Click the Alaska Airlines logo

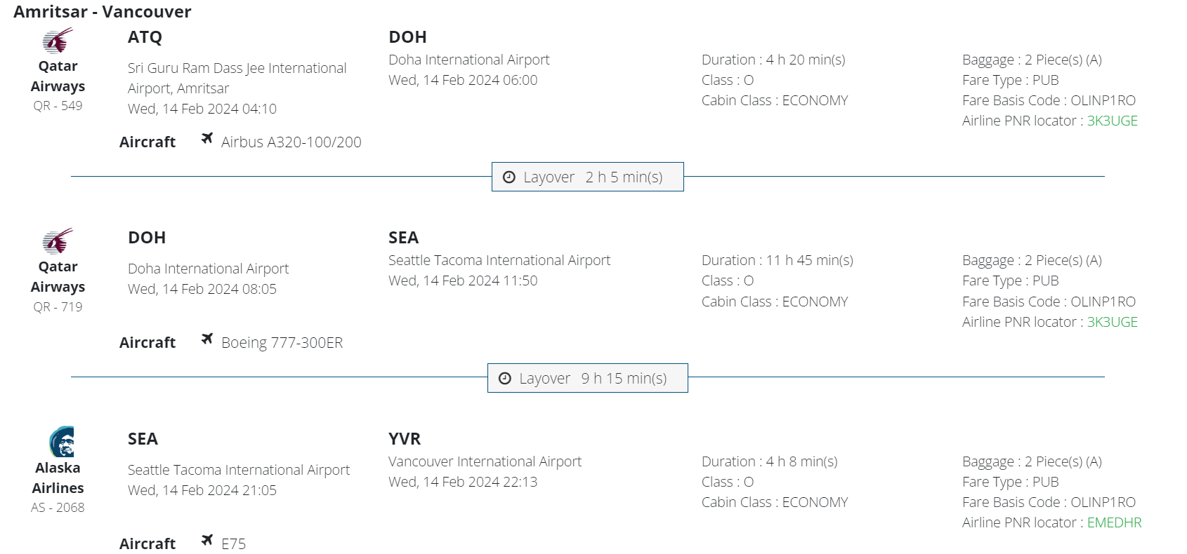62,442
